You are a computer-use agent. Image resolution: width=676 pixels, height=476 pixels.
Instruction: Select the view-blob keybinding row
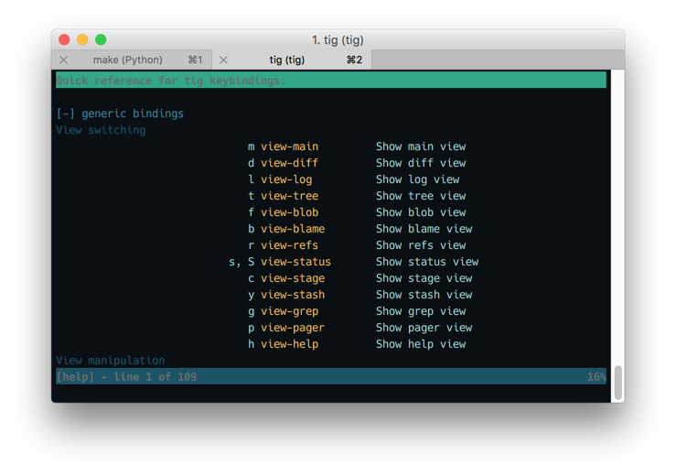[x=331, y=212]
